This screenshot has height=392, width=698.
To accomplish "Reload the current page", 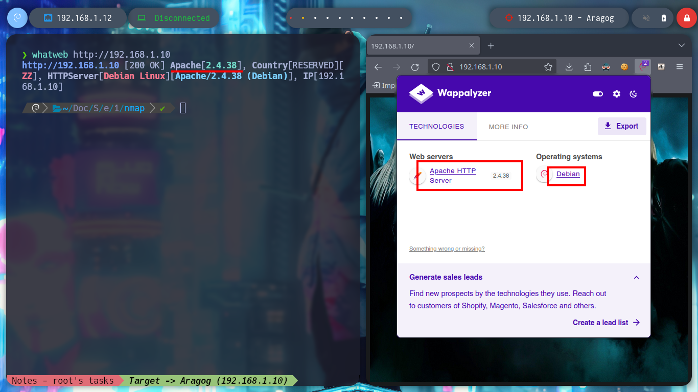I will 415,67.
